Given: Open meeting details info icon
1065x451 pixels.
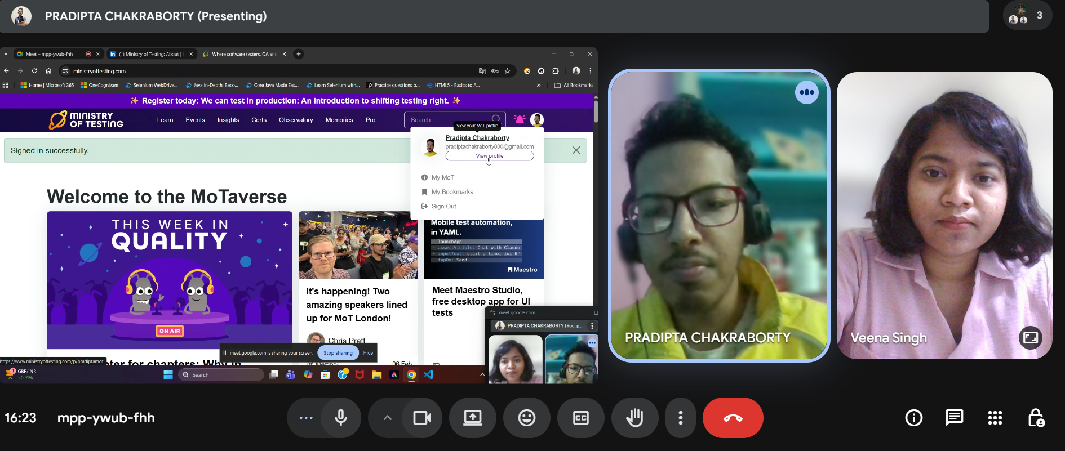Looking at the screenshot, I should (913, 418).
